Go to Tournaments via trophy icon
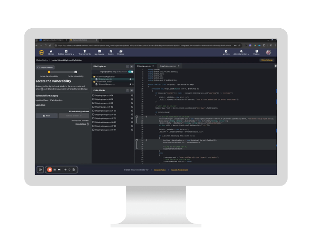Image resolution: width=312 pixels, height=228 pixels. [84, 52]
